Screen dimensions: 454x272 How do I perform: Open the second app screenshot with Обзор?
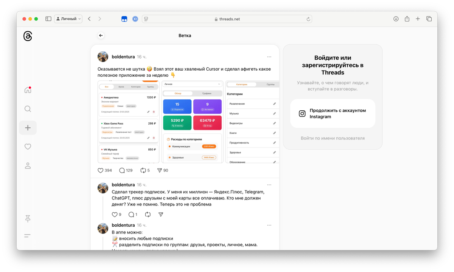[192, 122]
